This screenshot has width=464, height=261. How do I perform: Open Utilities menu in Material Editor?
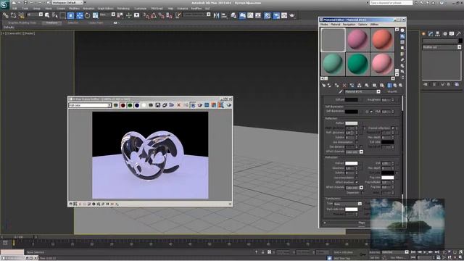374,24
